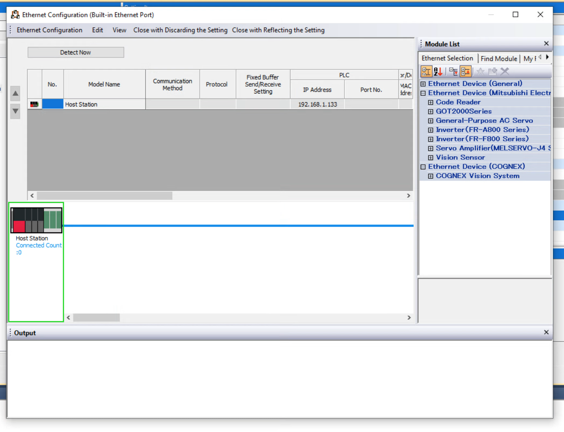Click the Model Name column header

point(104,84)
